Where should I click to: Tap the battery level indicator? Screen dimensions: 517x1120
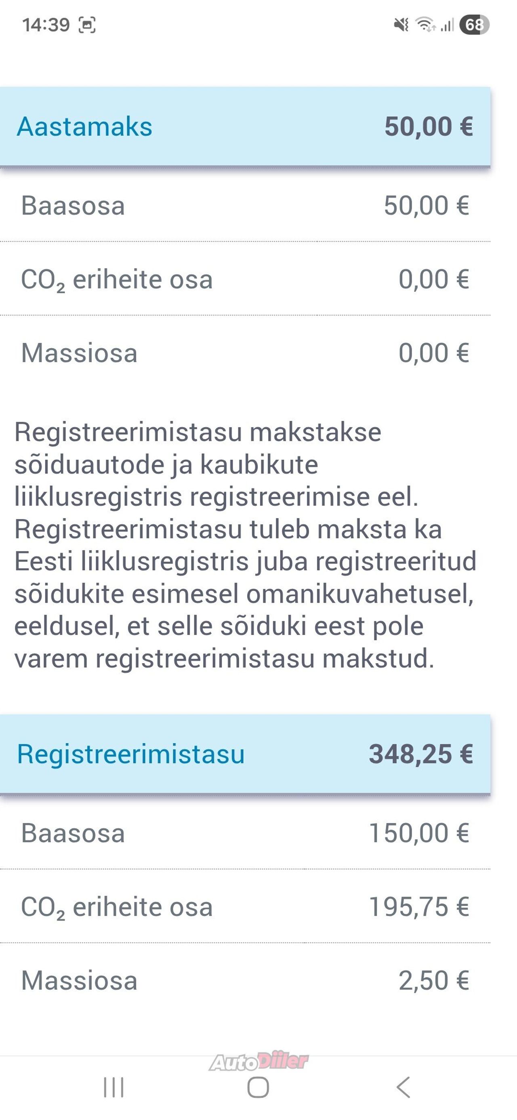coord(474,25)
